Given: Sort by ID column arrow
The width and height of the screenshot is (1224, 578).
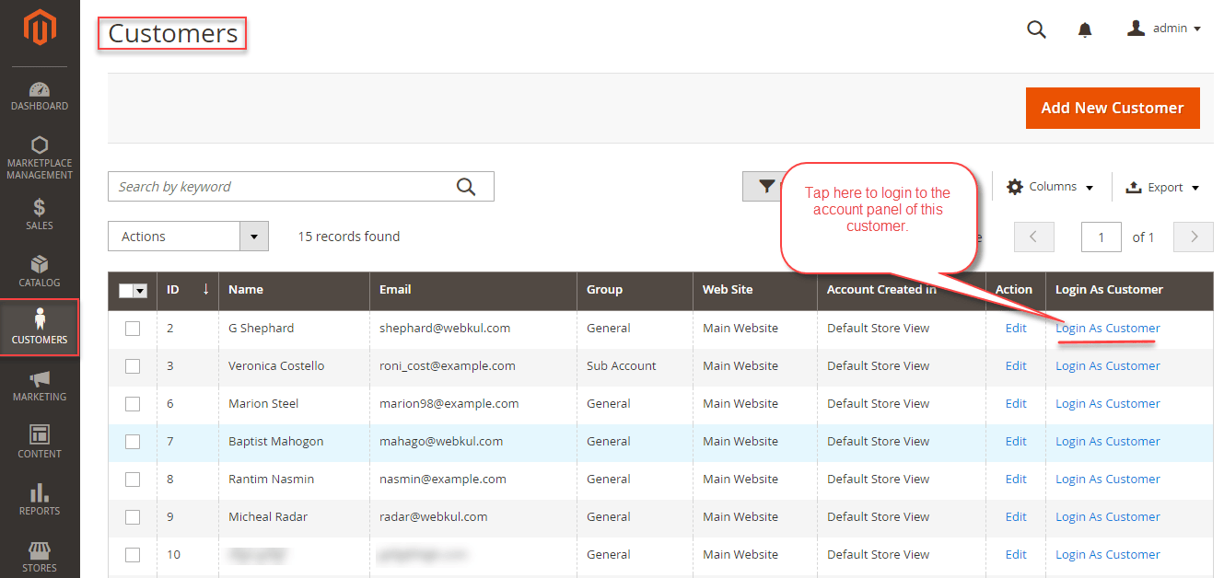Looking at the screenshot, I should pyautogui.click(x=206, y=289).
